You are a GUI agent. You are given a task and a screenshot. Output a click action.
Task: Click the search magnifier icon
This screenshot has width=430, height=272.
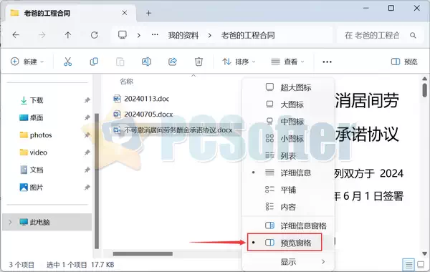pyautogui.click(x=413, y=35)
